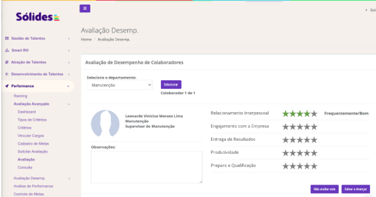The width and height of the screenshot is (376, 197).
Task: Click the Selecionar button
Action: click(x=171, y=84)
